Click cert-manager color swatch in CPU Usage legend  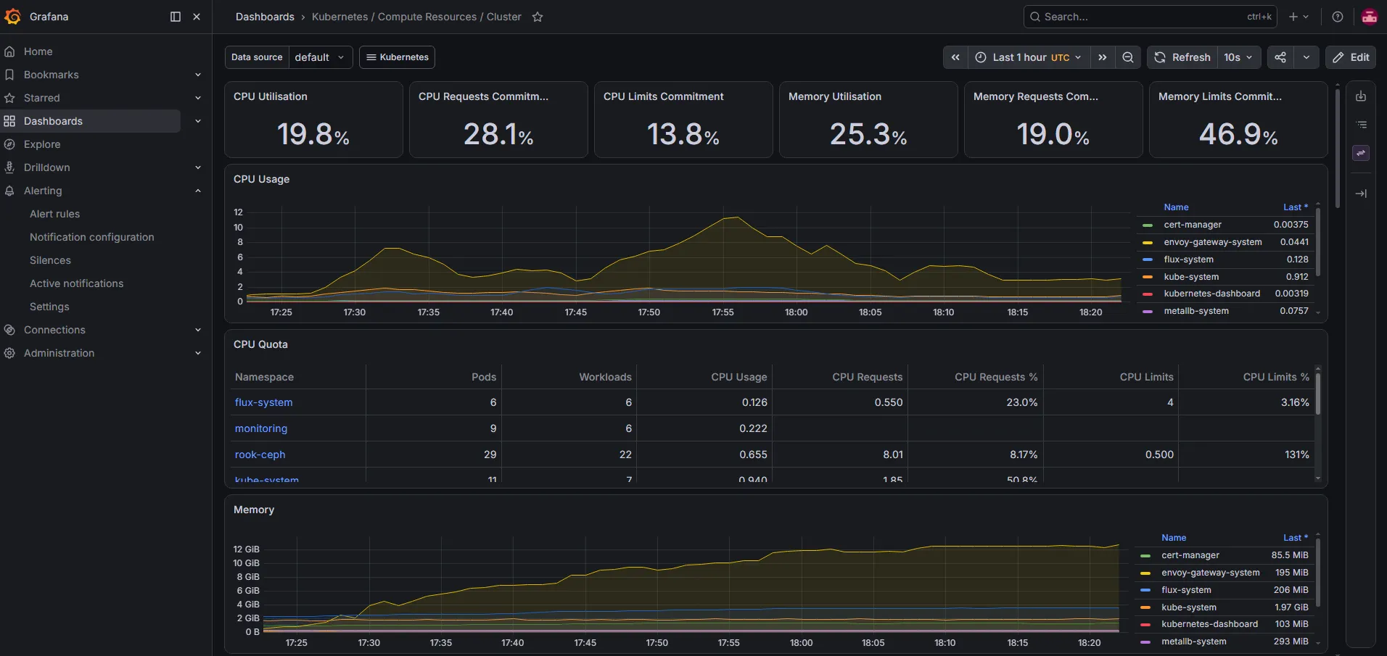[1148, 225]
